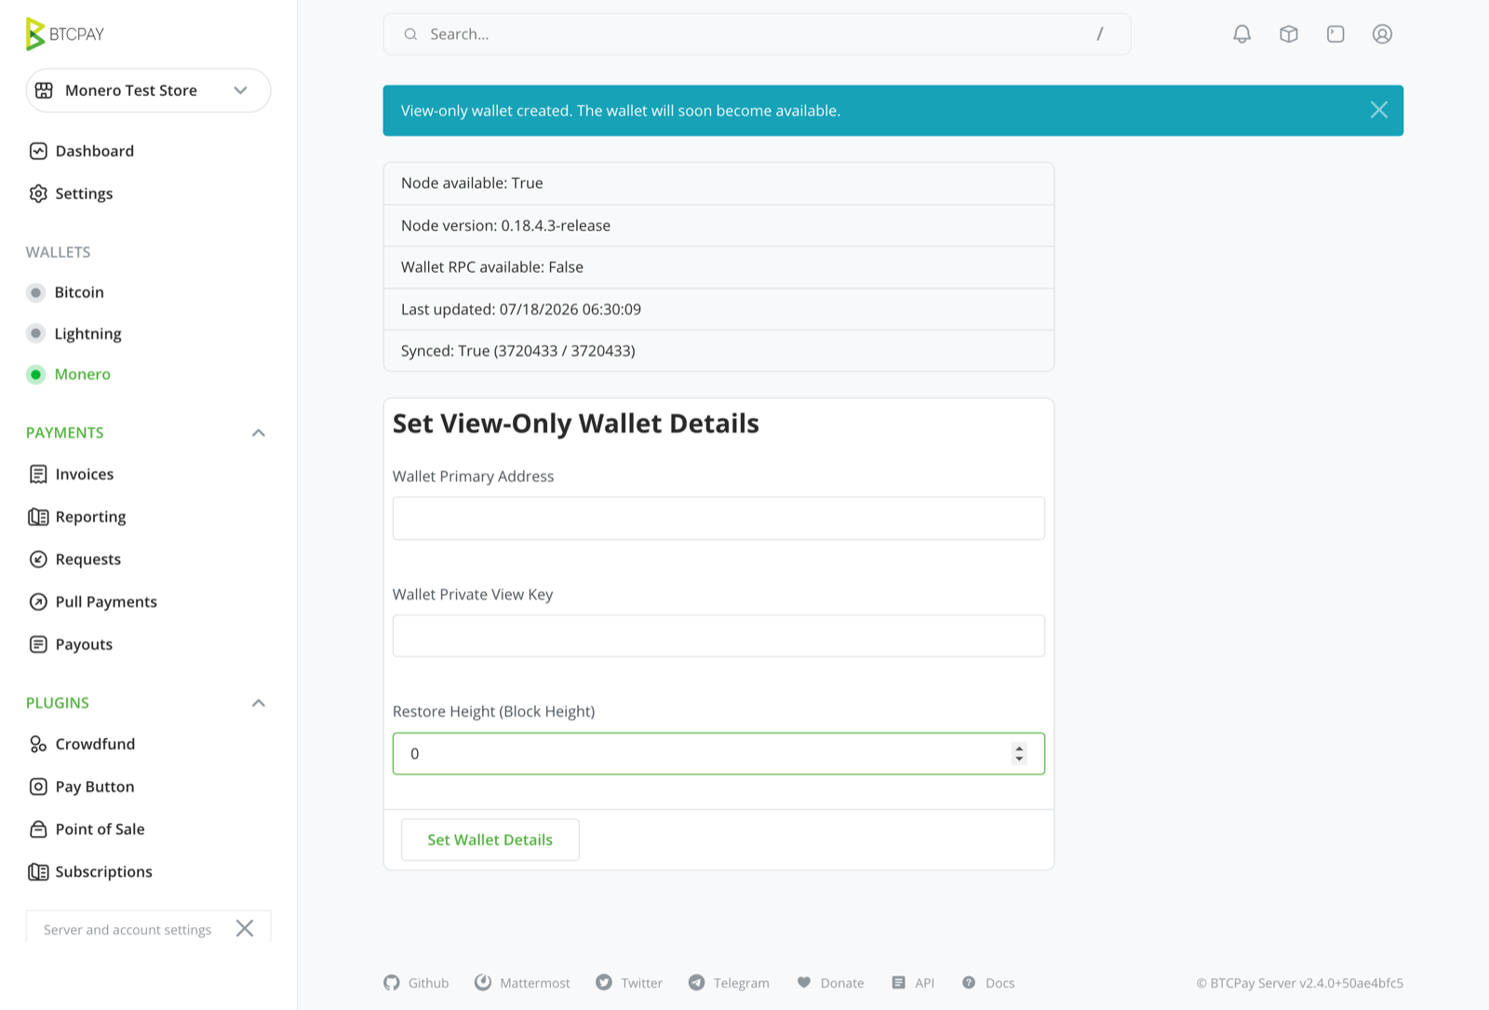Click the 'Synced: True (3720433 / 3720433)' row
1489x1010 pixels.
(x=718, y=351)
